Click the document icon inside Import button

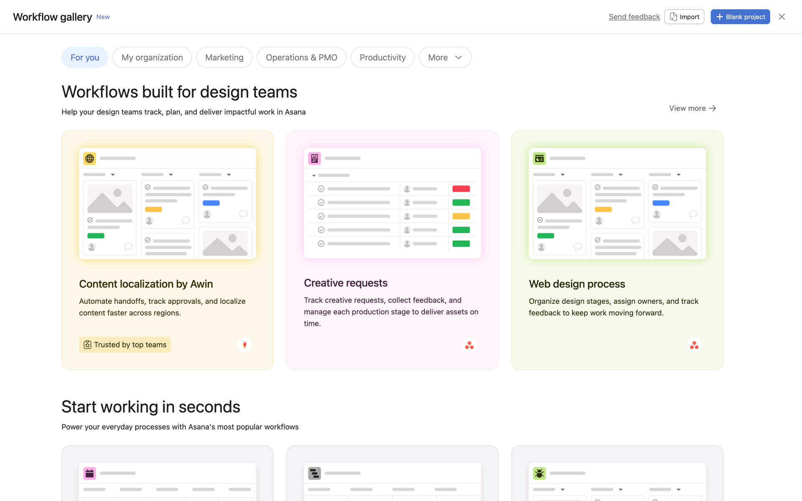[673, 17]
